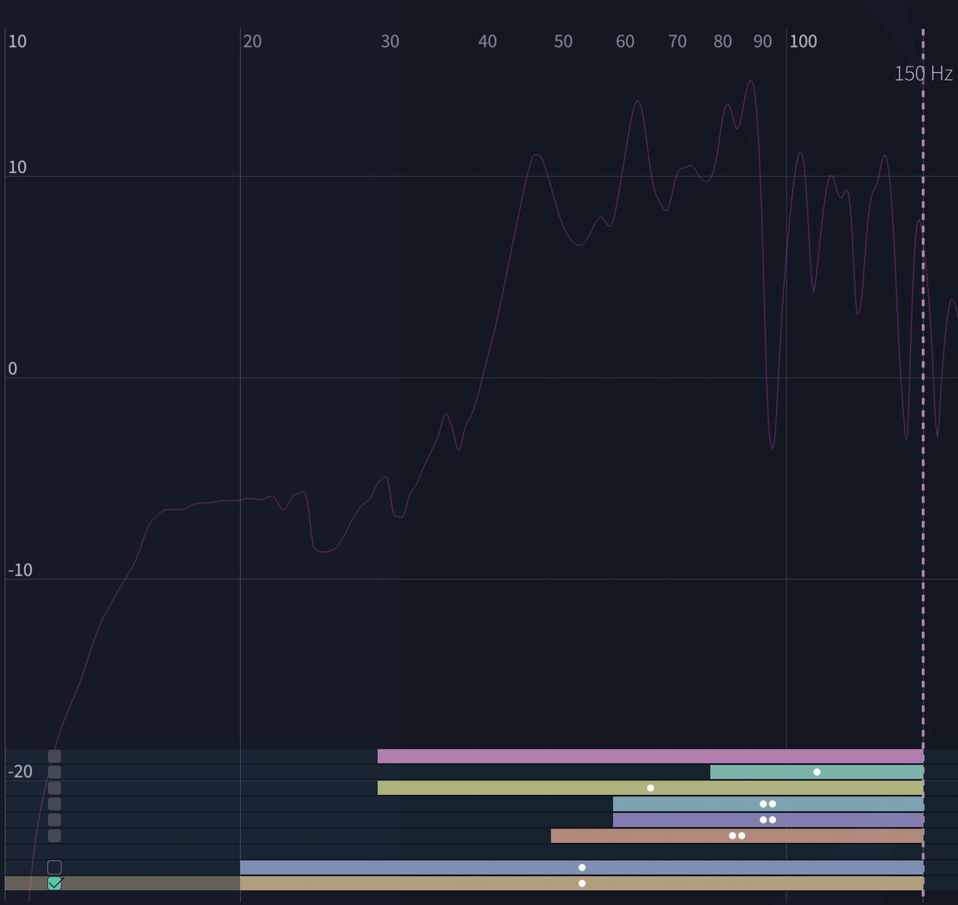The image size is (958, 905).
Task: Click the 80 Hz frequency axis label
Action: pyautogui.click(x=722, y=41)
